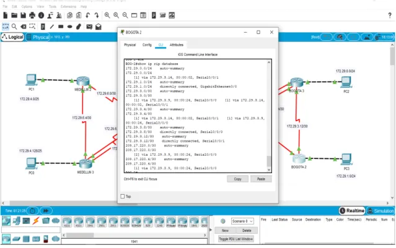This screenshot has height=248, width=396.
Task: Switch to Simulation mode
Action: pos(381,211)
